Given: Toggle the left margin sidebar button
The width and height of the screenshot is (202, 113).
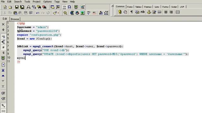Looking at the screenshot, I should coord(3,42).
